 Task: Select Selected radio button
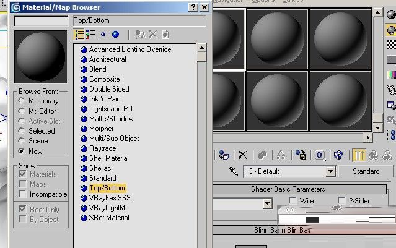22,131
